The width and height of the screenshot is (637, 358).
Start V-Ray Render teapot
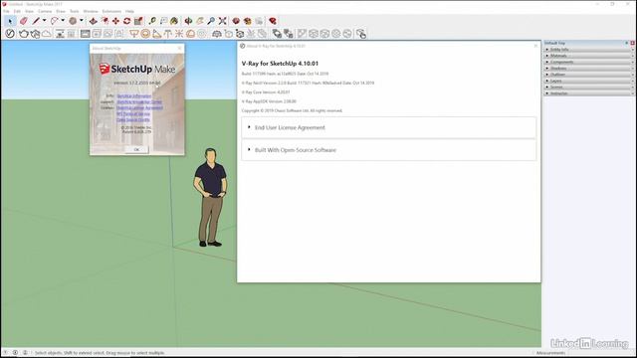[24, 34]
